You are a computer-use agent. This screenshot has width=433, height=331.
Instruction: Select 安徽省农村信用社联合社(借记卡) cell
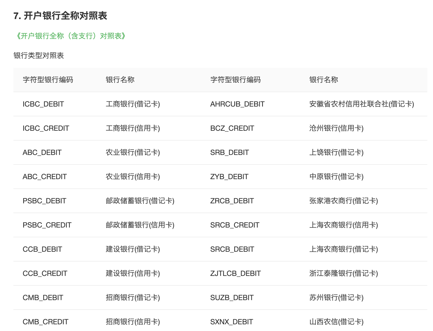tap(362, 104)
